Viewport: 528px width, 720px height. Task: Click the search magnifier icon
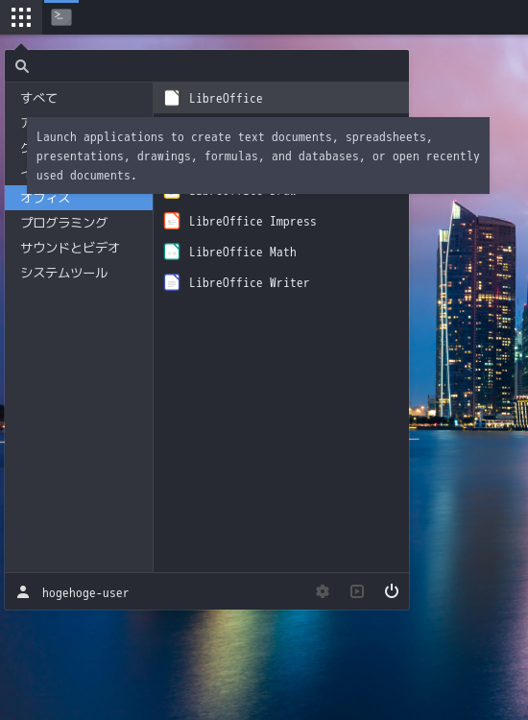22,66
